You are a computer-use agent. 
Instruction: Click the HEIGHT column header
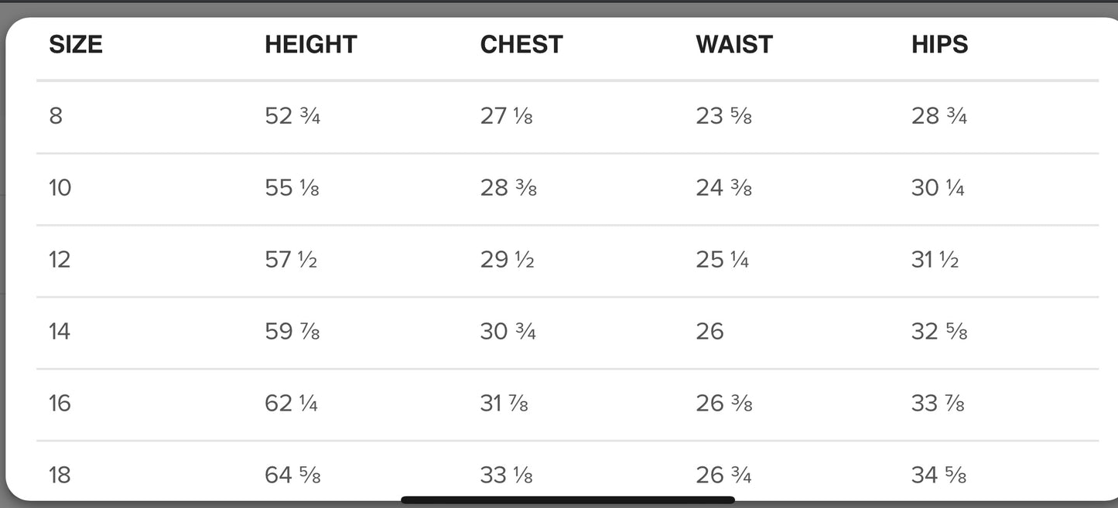tap(310, 45)
